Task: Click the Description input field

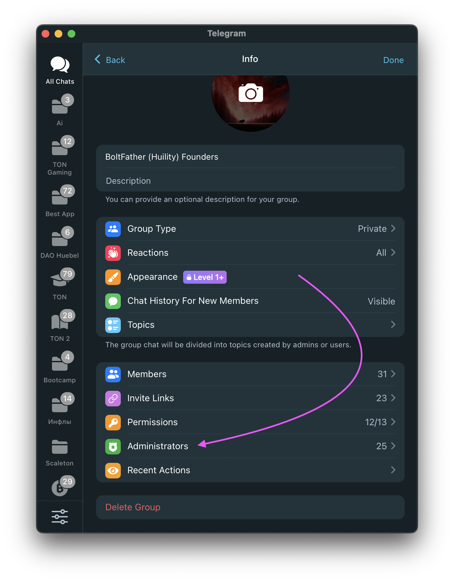Action: [x=250, y=181]
